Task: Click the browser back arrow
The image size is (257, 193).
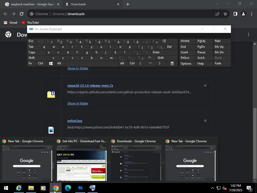Action: 6,14
